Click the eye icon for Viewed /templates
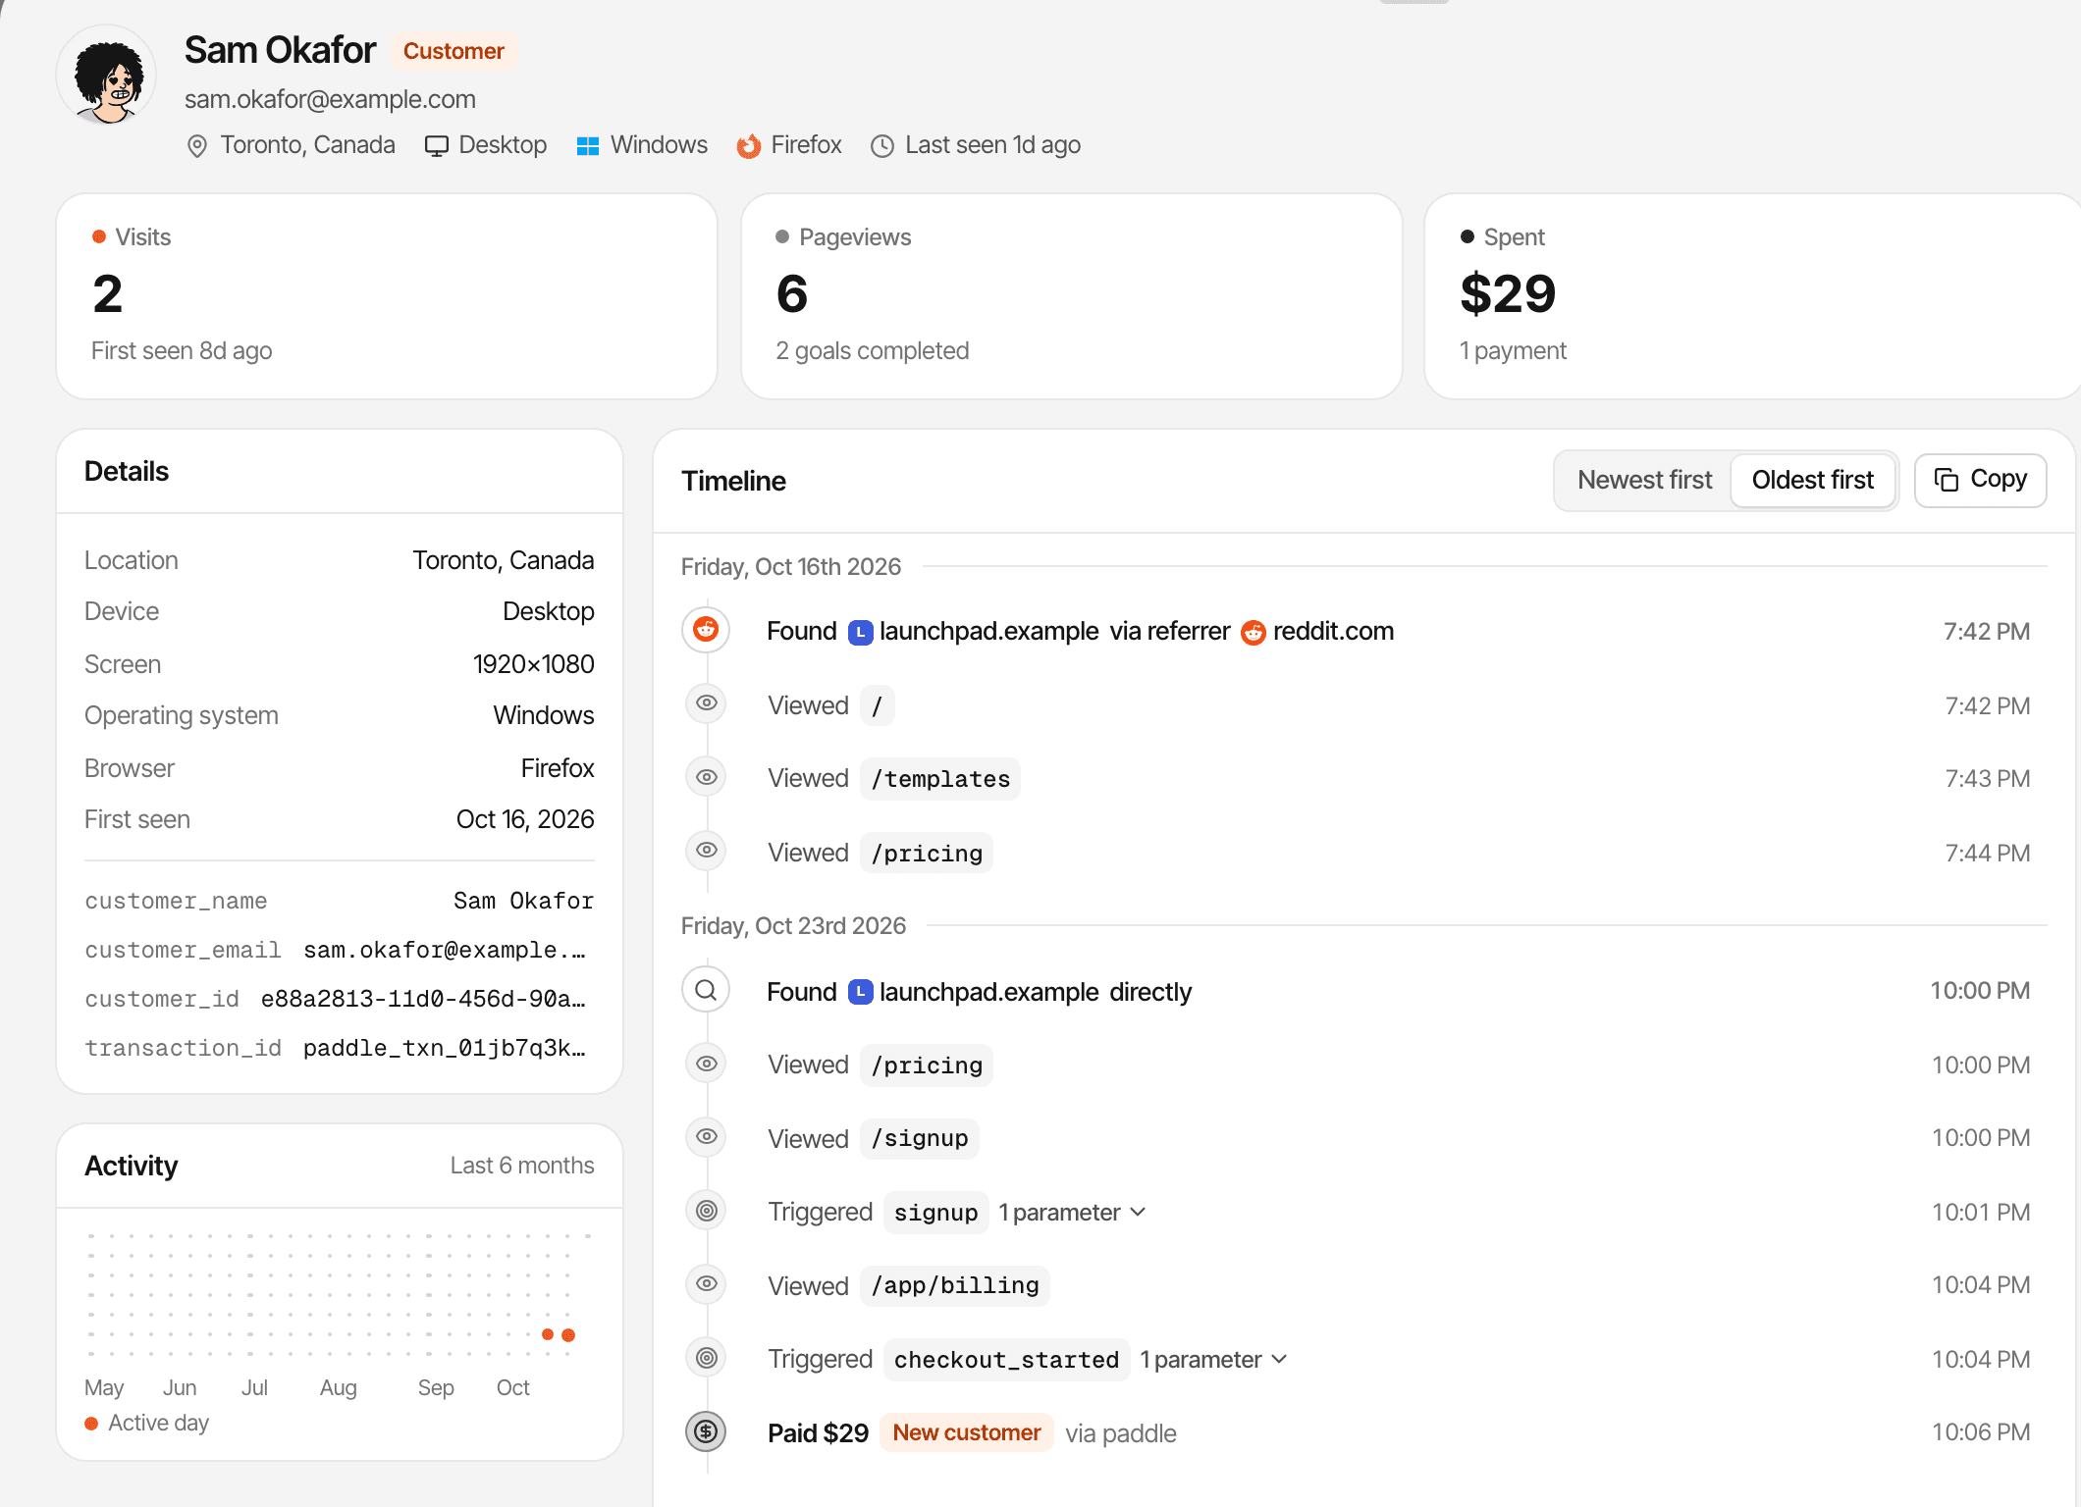 pos(706,777)
